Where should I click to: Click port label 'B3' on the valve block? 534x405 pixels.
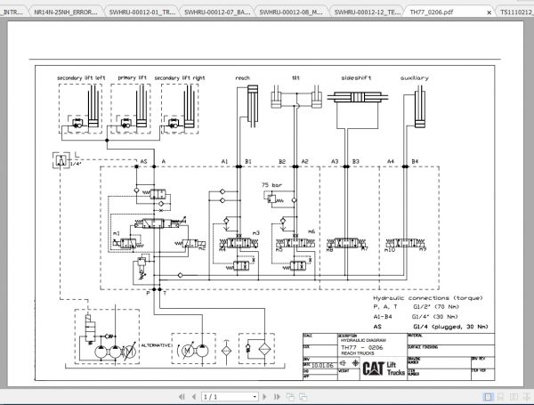(355, 161)
